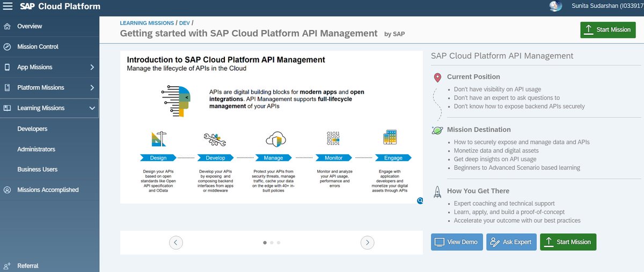The height and width of the screenshot is (272, 644).
Task: Click the Monitor binary digits icon
Action: [333, 139]
